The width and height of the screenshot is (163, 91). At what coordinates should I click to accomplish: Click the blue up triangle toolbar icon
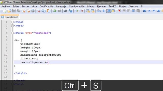click(x=149, y=11)
